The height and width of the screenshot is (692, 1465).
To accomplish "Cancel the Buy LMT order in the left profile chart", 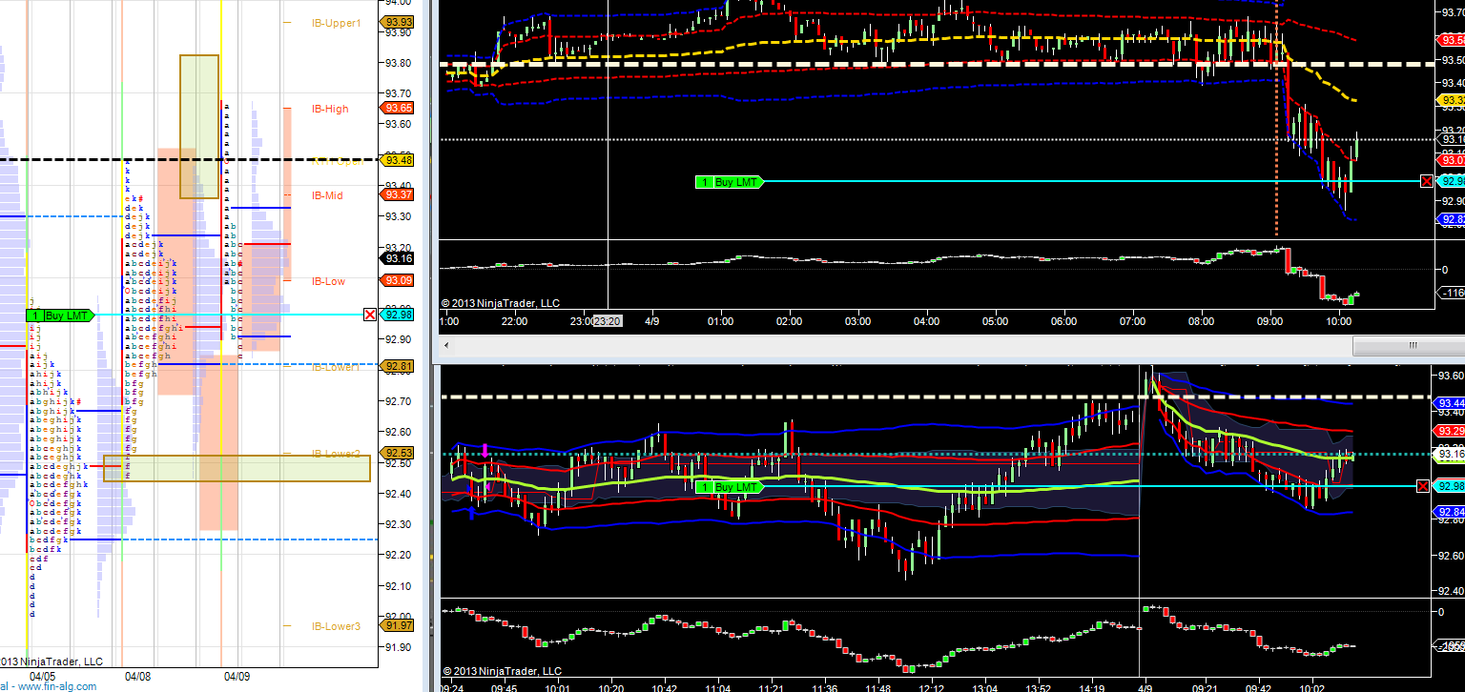I will 370,315.
